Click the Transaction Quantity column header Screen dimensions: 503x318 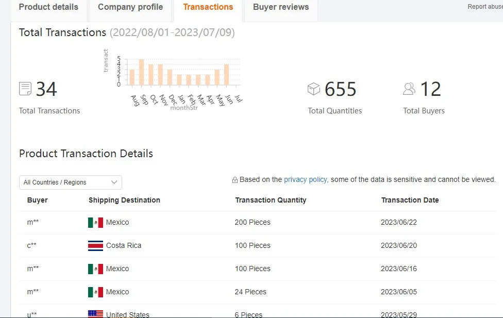pyautogui.click(x=271, y=200)
